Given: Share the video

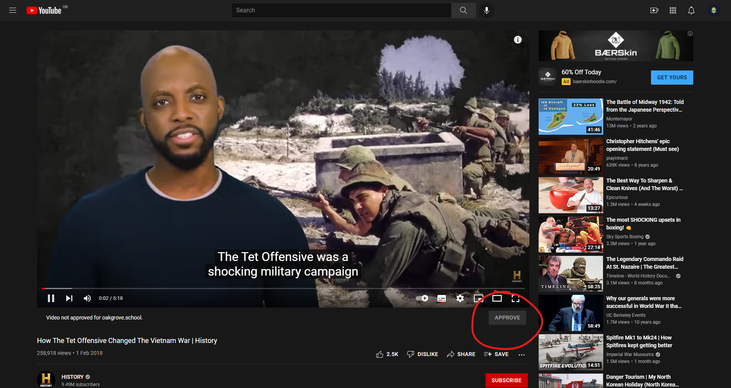Looking at the screenshot, I should click(x=461, y=354).
